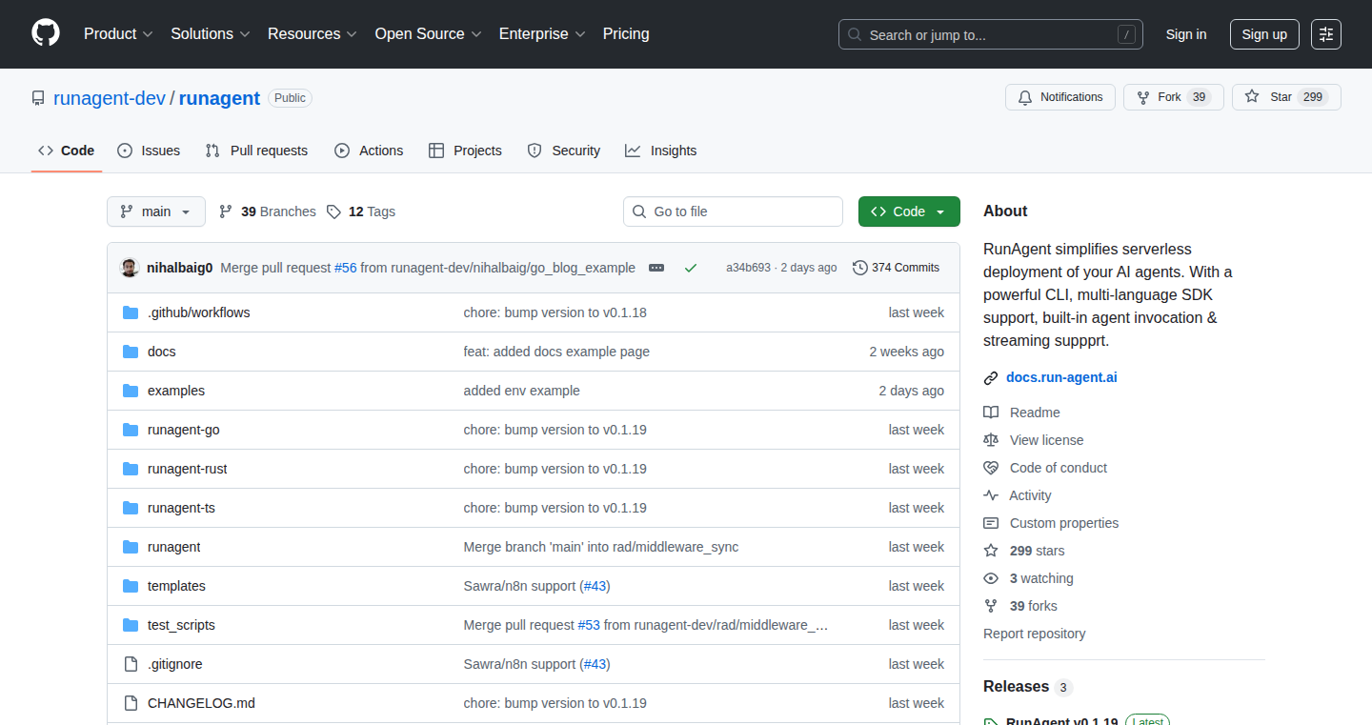1372x725 pixels.
Task: Select the Code tab
Action: pyautogui.click(x=67, y=151)
